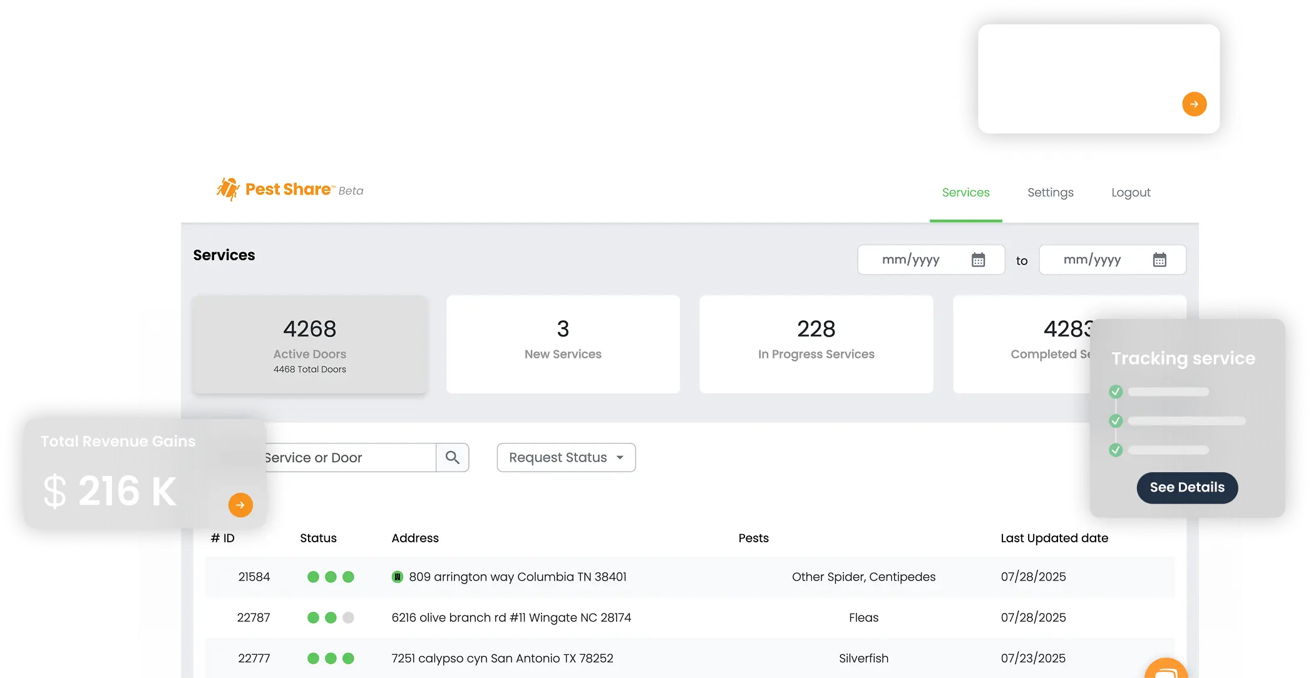Click orange arrow on top blank card
Viewport: 1311px width, 678px height.
pos(1194,104)
